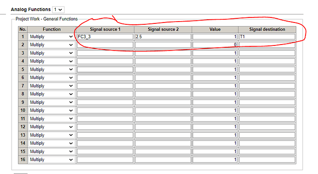Click Signal source 2 field in row 7
The height and width of the screenshot is (174, 318).
(x=163, y=86)
